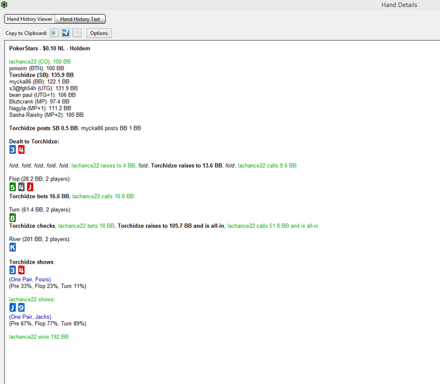The width and height of the screenshot is (440, 384).
Task: Click blue J card under lachance22 shows
Action: click(x=13, y=307)
